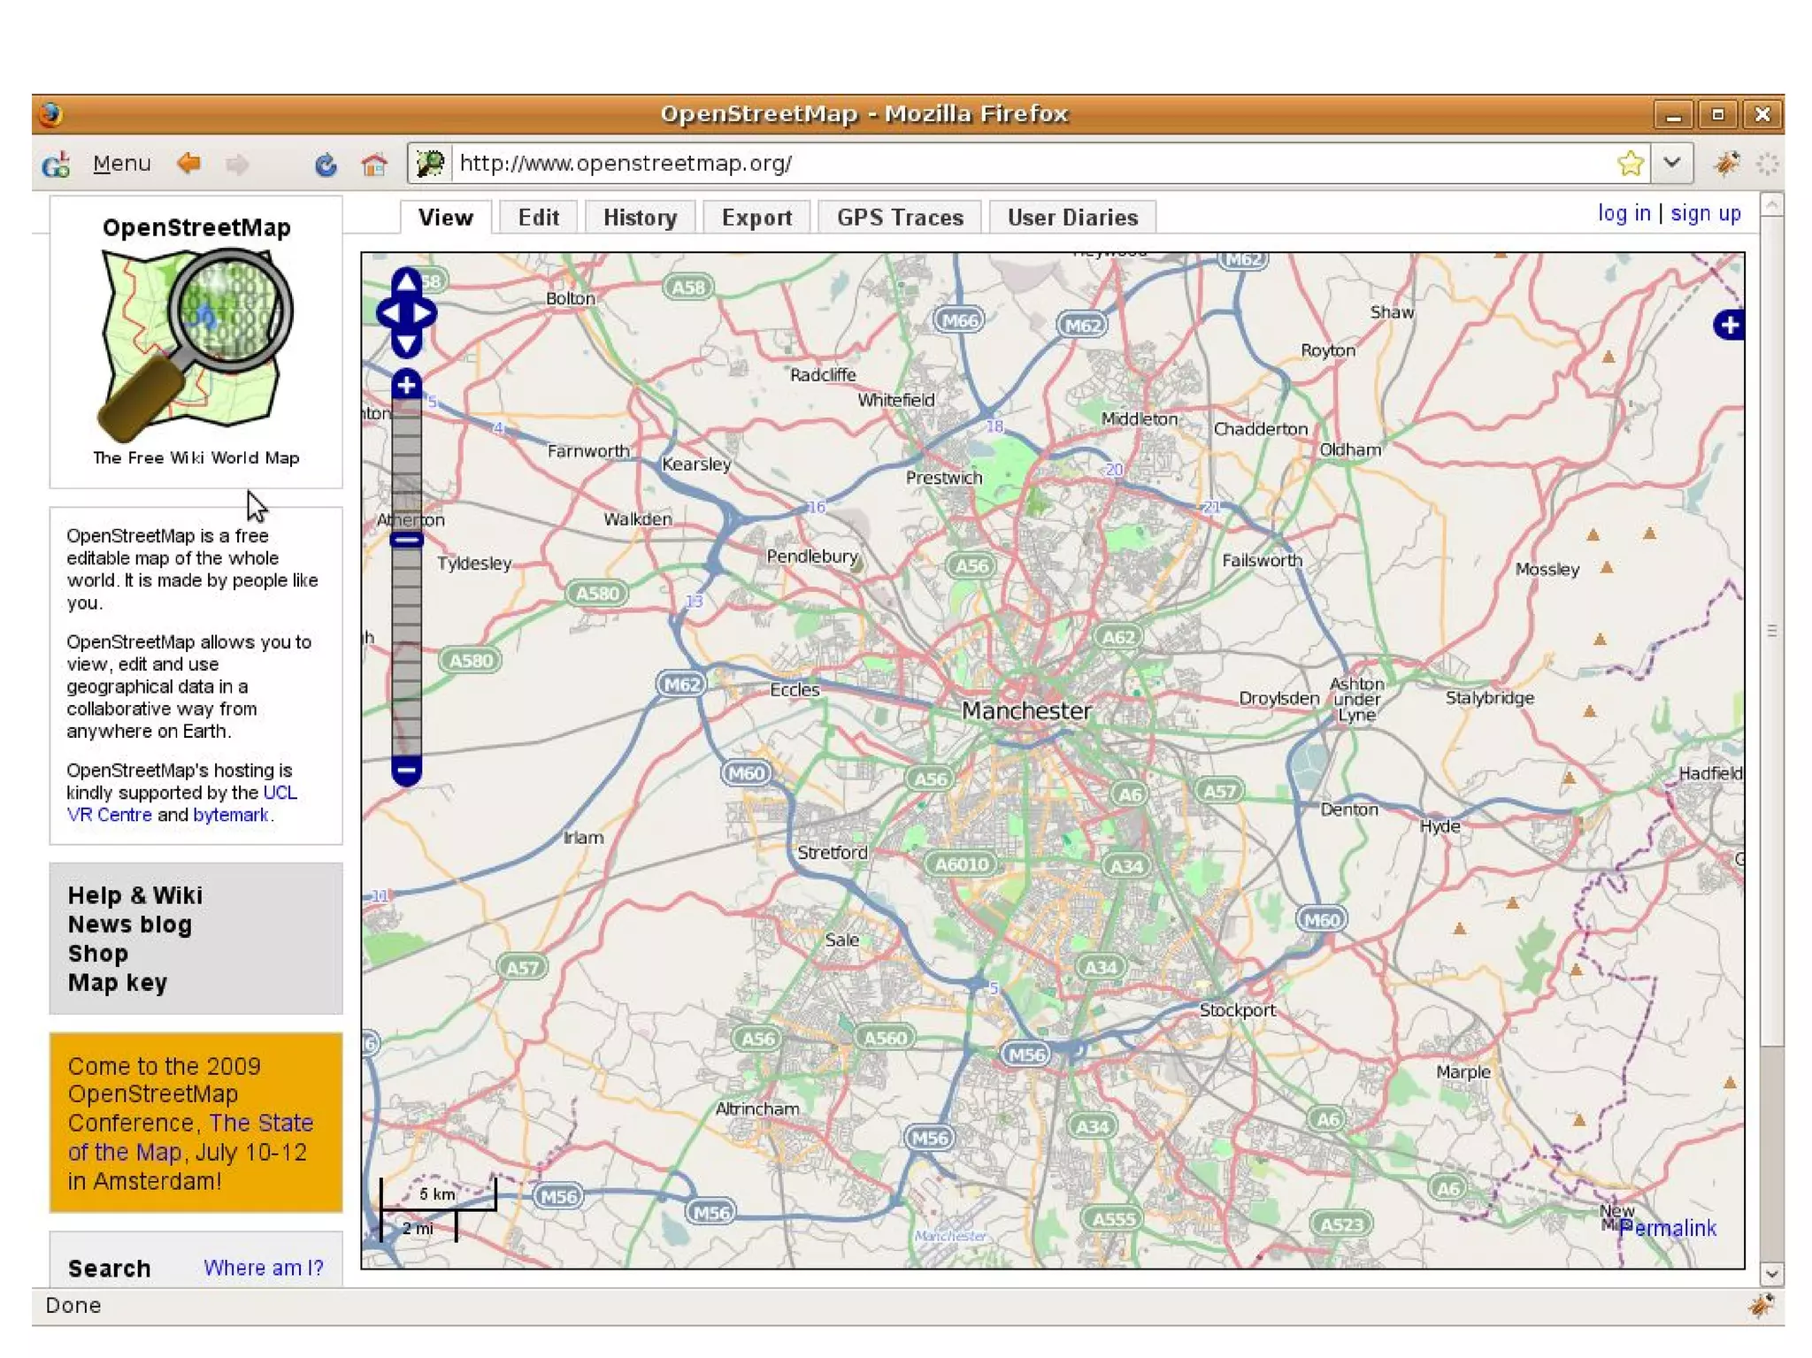Click the browser Forward arrow

pyautogui.click(x=236, y=164)
